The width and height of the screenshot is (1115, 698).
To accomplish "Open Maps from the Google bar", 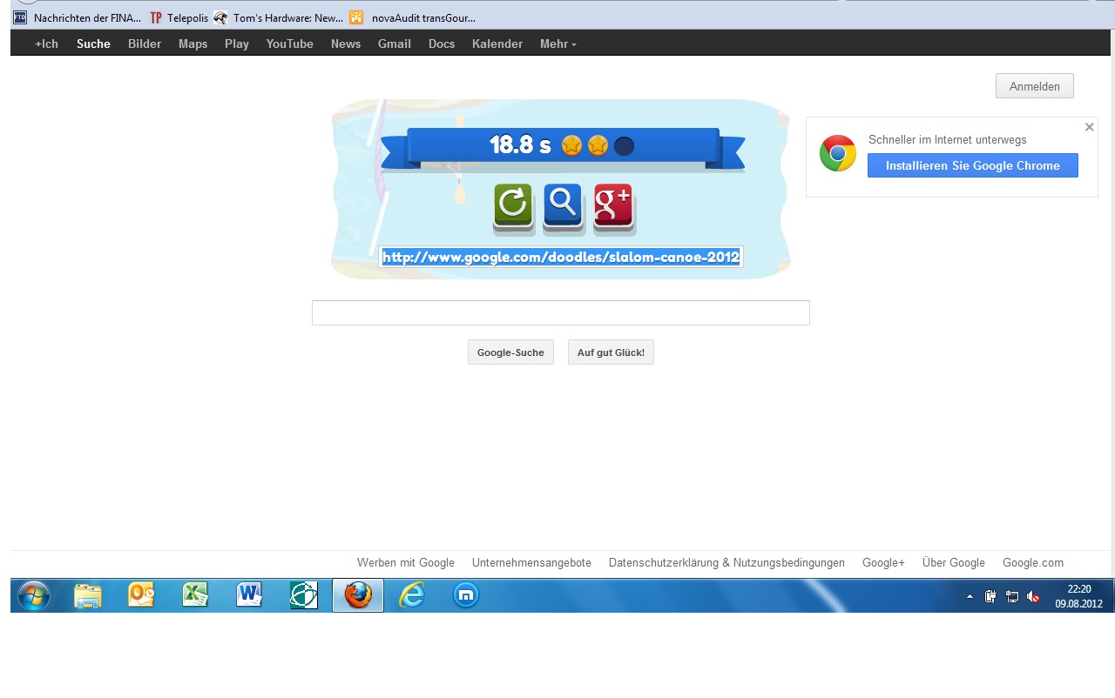I will coord(193,44).
